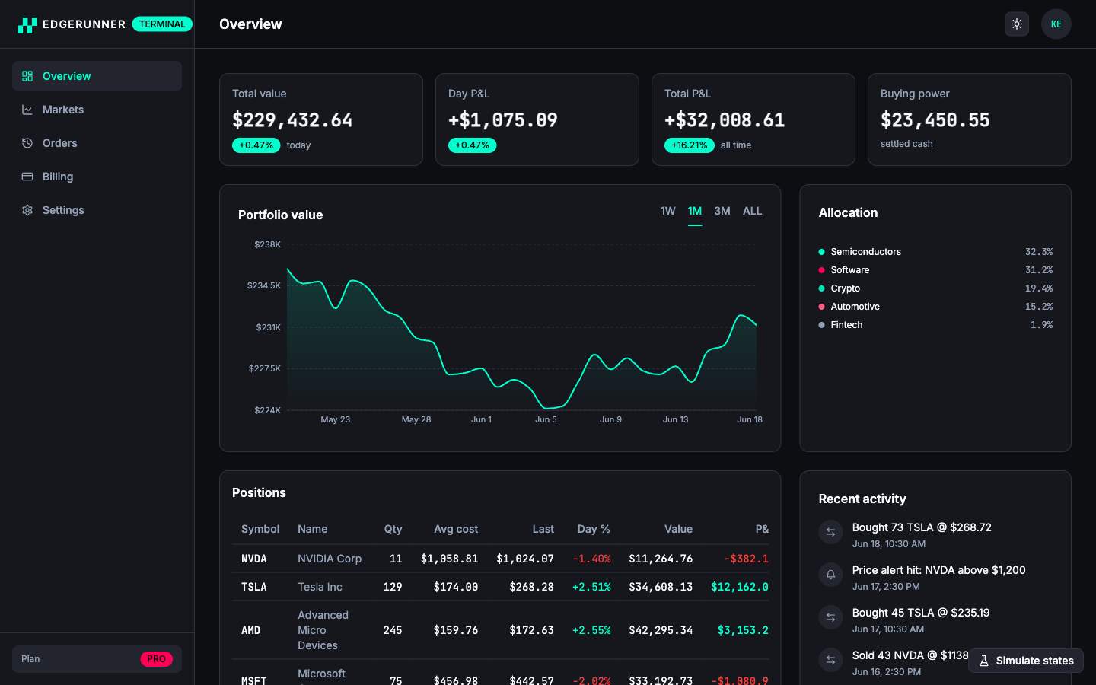Click the MSFT symbol in positions table
Viewport: 1096px width, 685px height.
tap(254, 680)
